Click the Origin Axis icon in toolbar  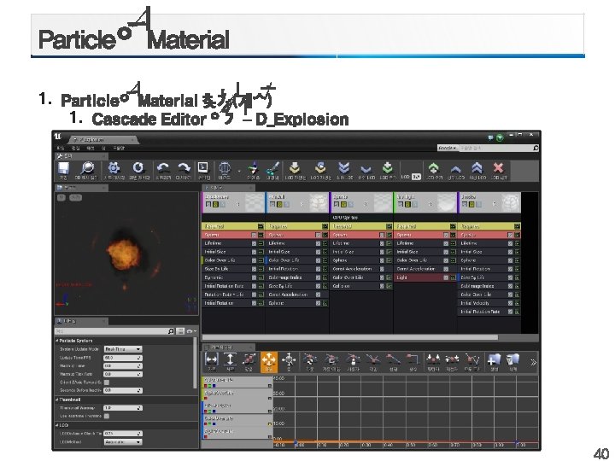pos(253,168)
